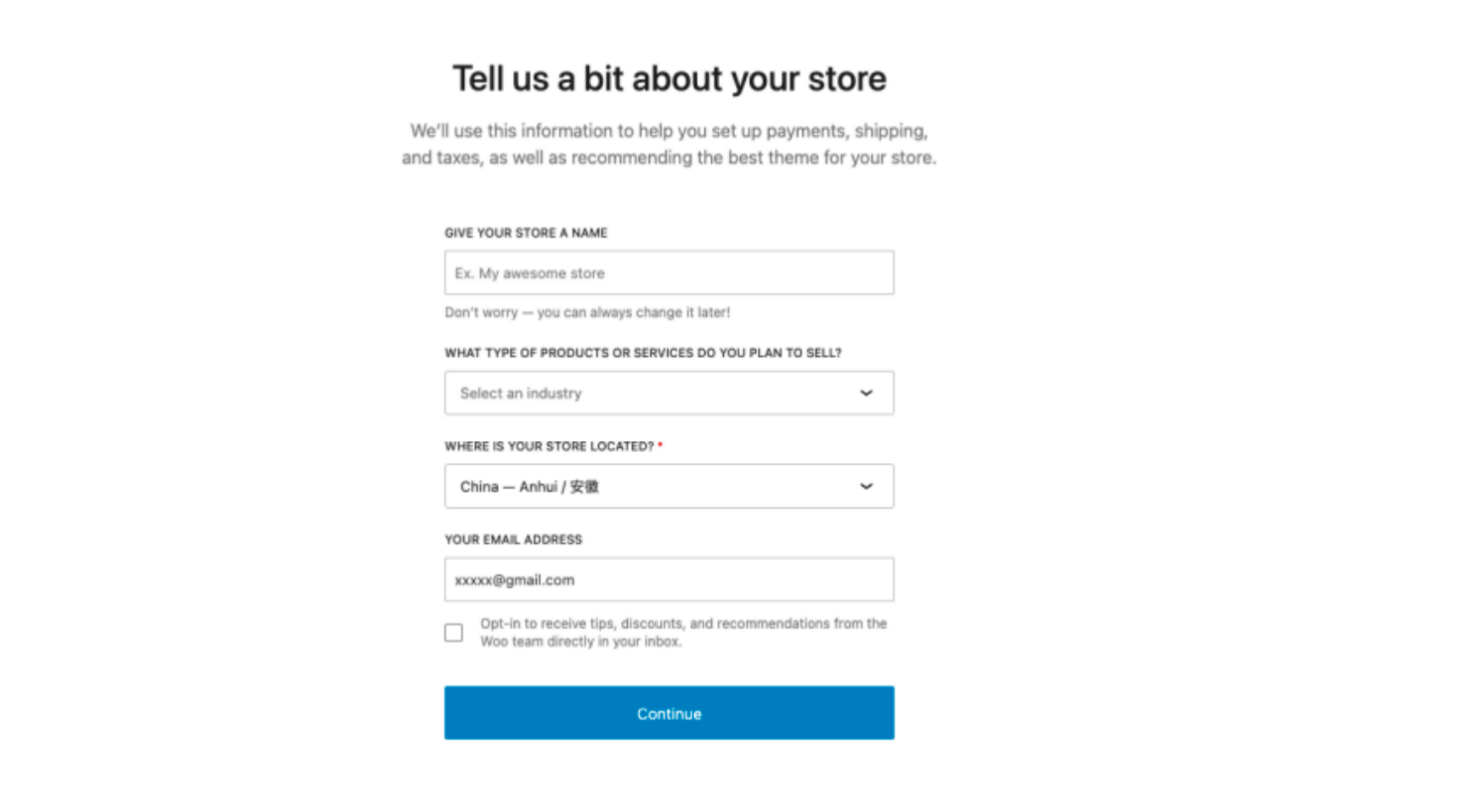Click the "We'll use this information" intro paragraph
Screen dimensions: 1462x803
[669, 144]
